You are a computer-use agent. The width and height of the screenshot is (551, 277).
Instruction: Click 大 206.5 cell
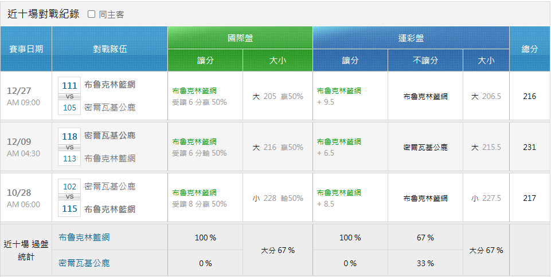[486, 96]
